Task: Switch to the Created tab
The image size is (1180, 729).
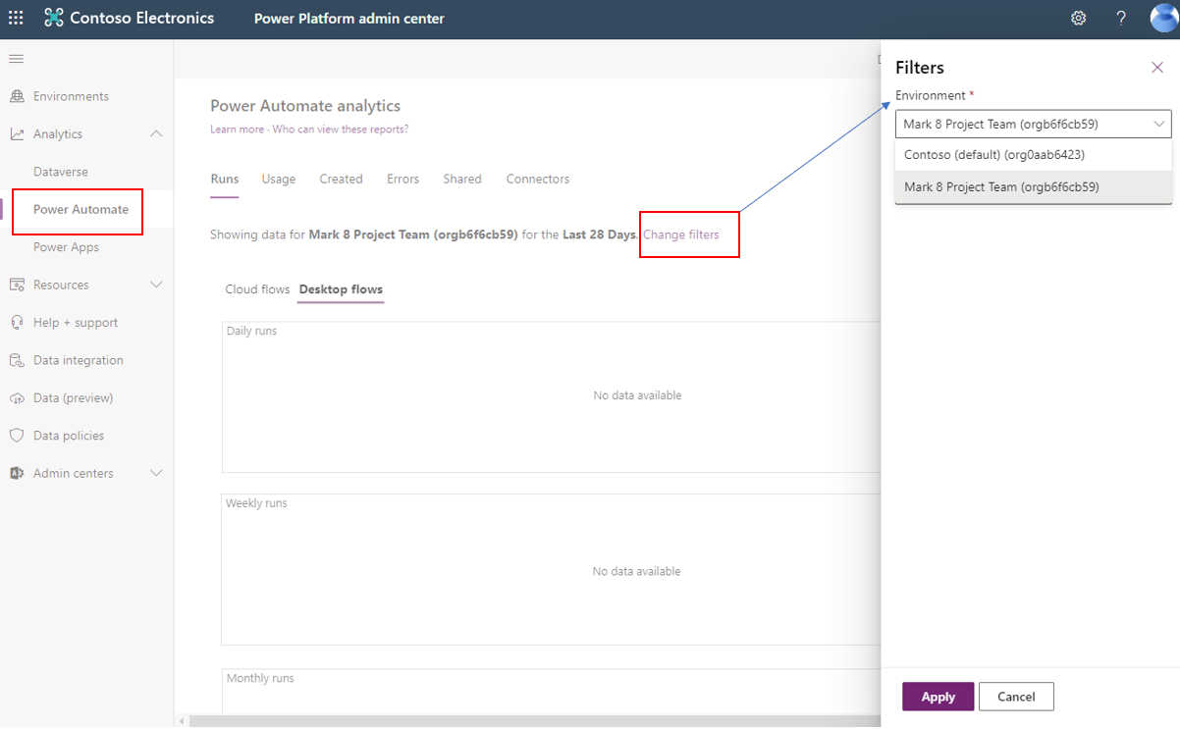Action: point(341,179)
